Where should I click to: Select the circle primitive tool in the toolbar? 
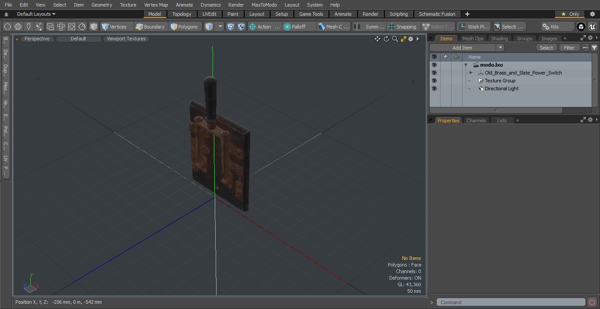pyautogui.click(x=7, y=27)
